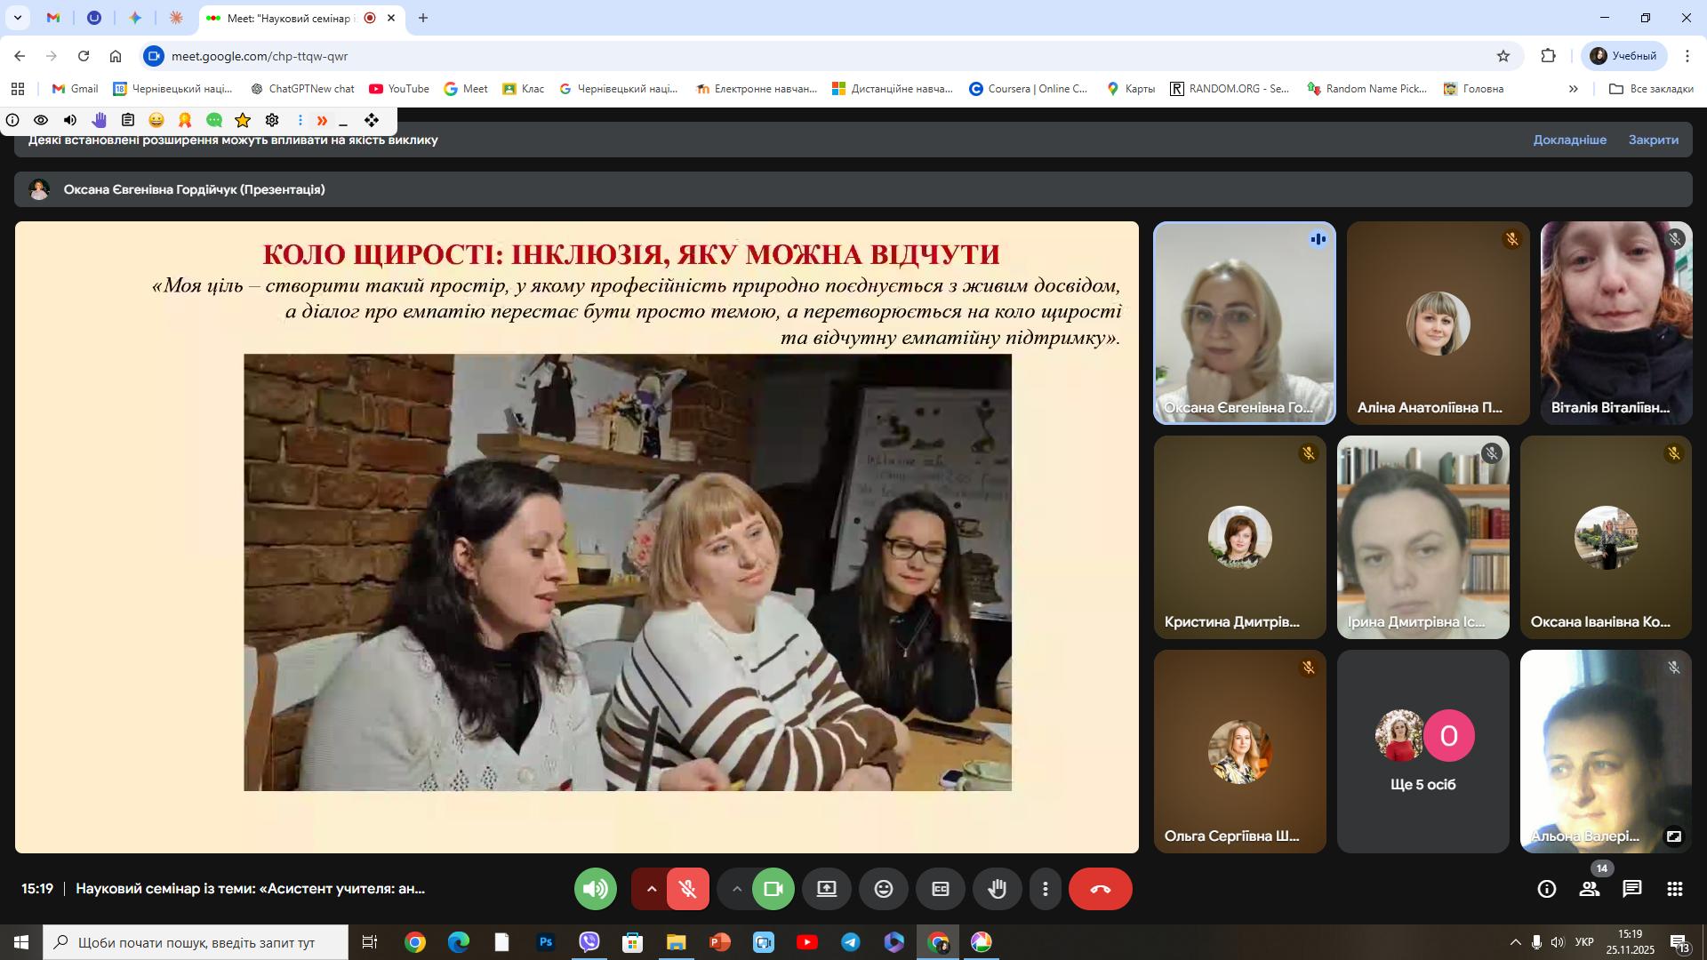Viewport: 1707px width, 960px height.
Task: Unmute the microphone
Action: pos(688,889)
